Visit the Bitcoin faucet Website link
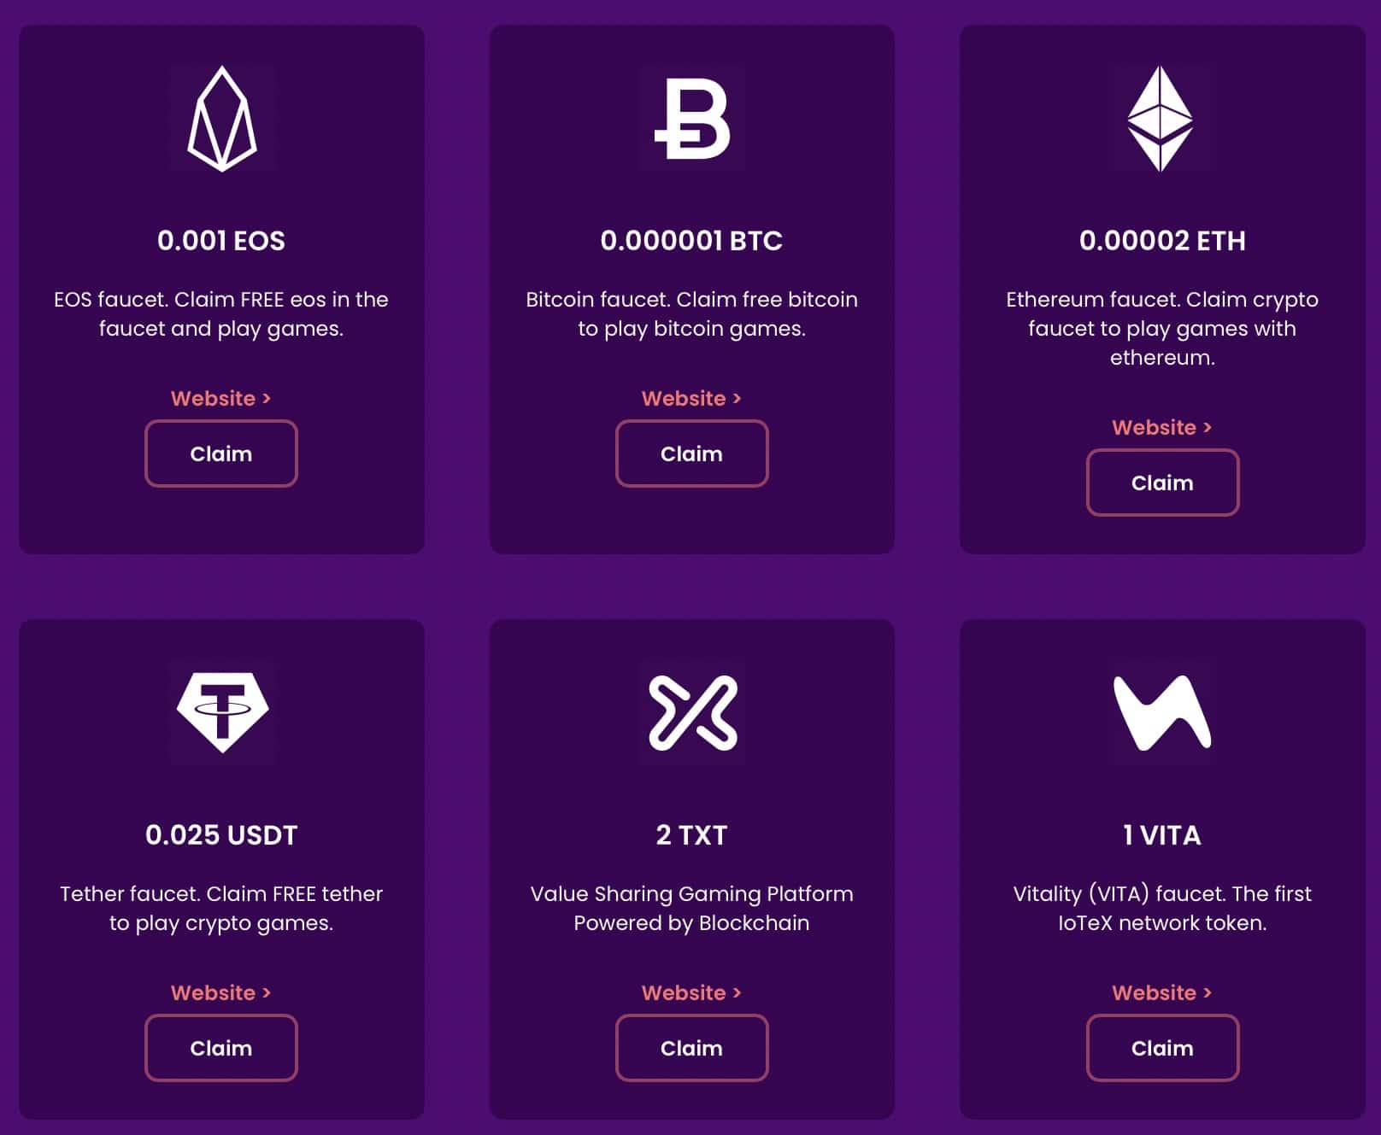Screen dimensions: 1381x1135 pos(691,398)
